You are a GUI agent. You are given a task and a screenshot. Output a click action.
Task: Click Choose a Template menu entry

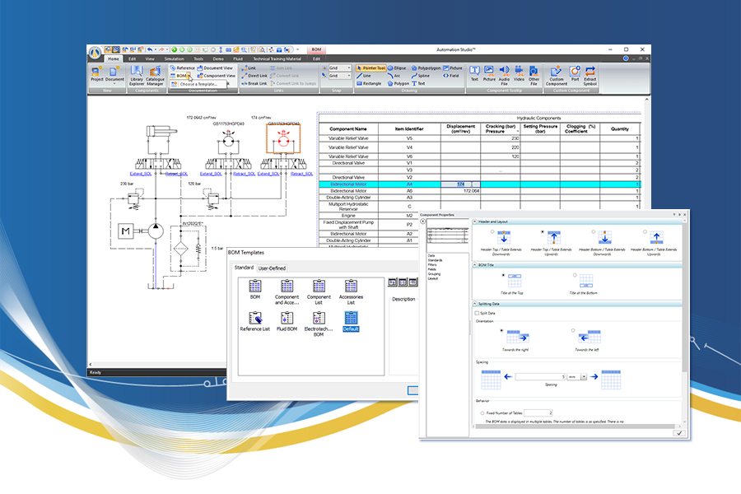pos(198,84)
